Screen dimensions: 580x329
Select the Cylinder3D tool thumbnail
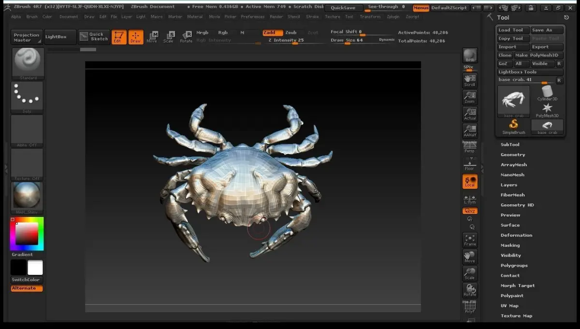click(547, 92)
